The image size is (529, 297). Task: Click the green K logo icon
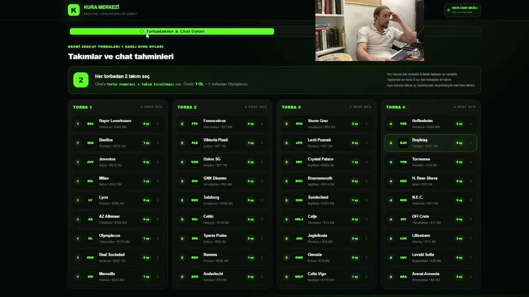point(74,10)
